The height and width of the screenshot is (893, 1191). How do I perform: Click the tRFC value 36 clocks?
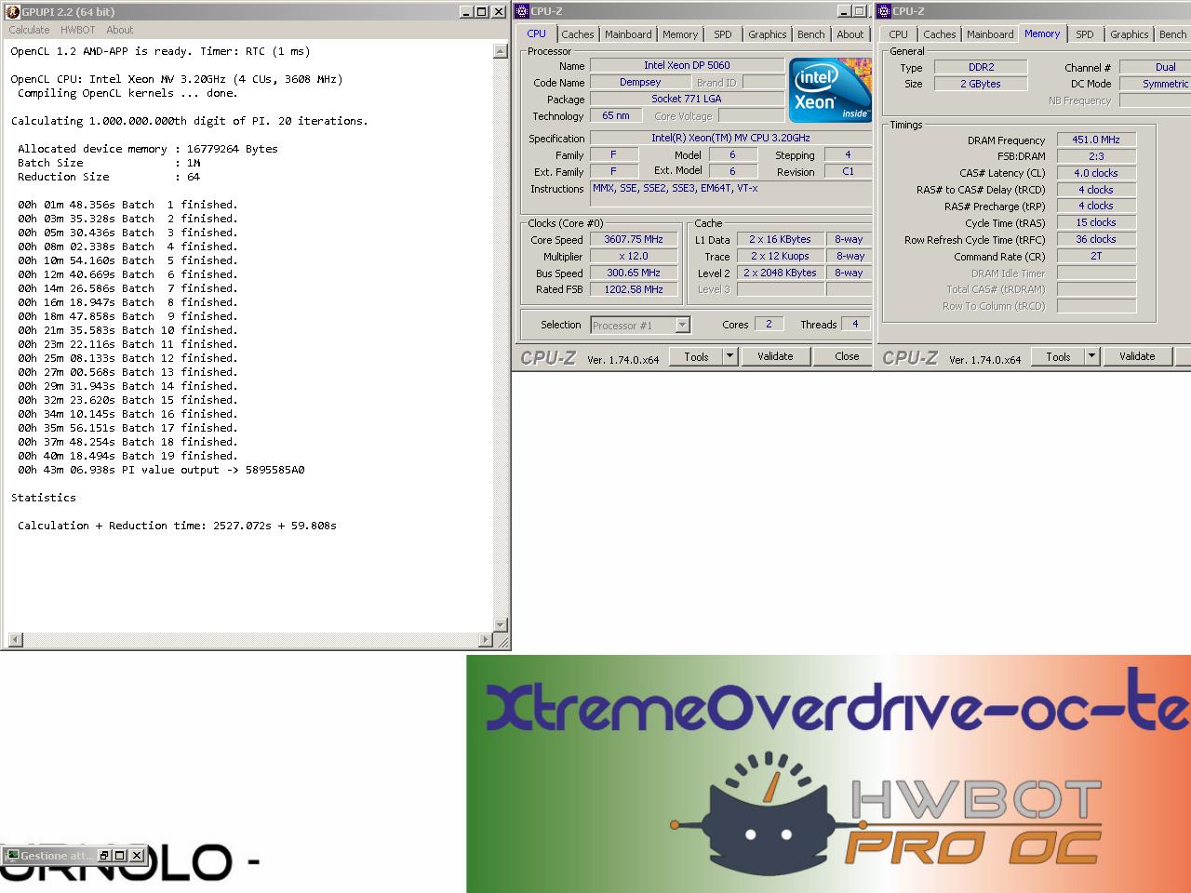click(x=1096, y=239)
